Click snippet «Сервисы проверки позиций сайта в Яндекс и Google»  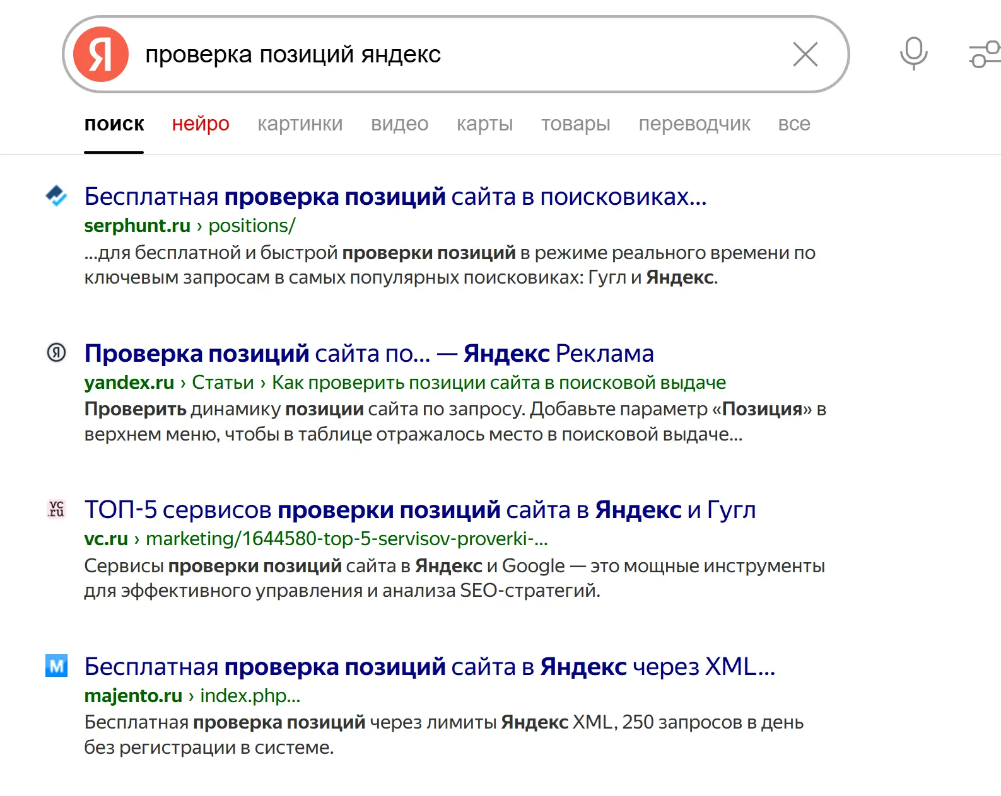(325, 566)
